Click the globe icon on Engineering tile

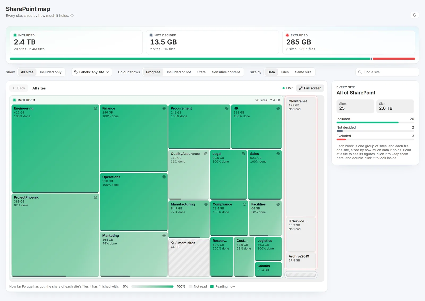(95, 108)
